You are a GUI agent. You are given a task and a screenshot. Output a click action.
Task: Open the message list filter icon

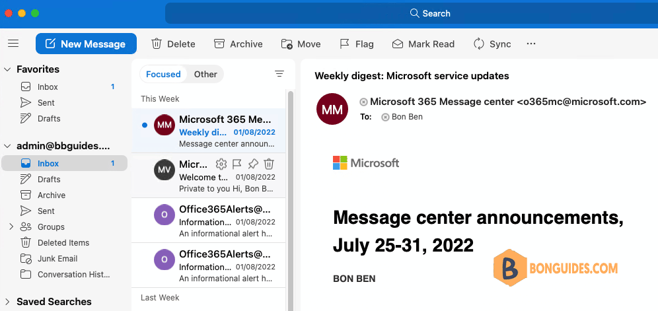(279, 74)
